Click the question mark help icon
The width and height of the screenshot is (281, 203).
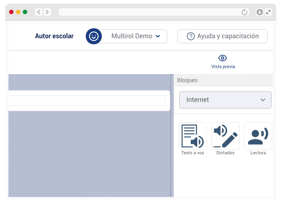pyautogui.click(x=191, y=36)
